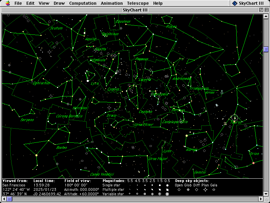Click the Glob cluster legend symbol

(x=188, y=190)
